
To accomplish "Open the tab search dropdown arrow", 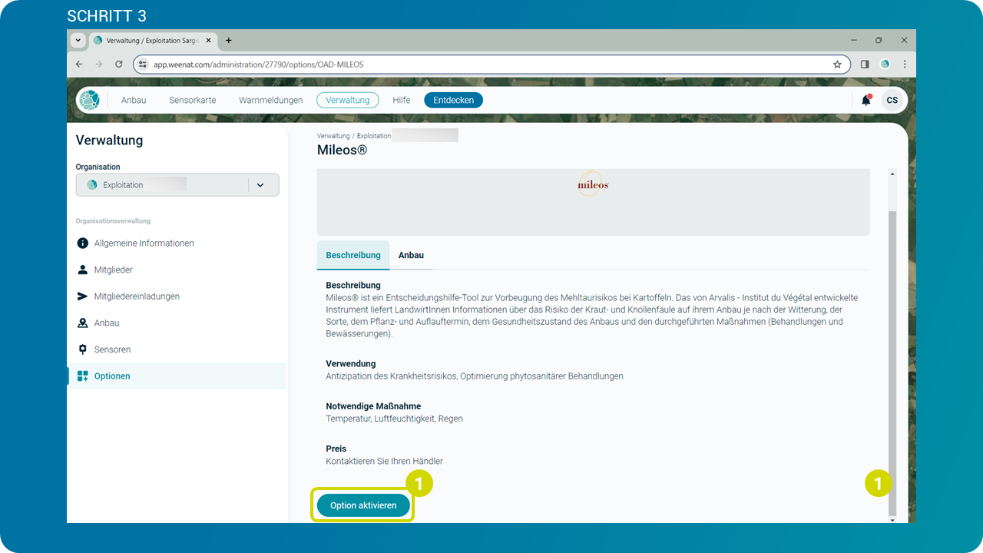I will (78, 40).
